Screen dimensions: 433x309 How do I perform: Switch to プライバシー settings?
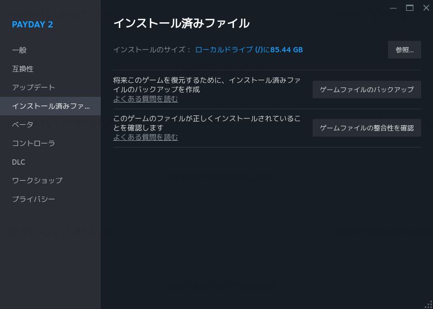[x=50, y=199]
